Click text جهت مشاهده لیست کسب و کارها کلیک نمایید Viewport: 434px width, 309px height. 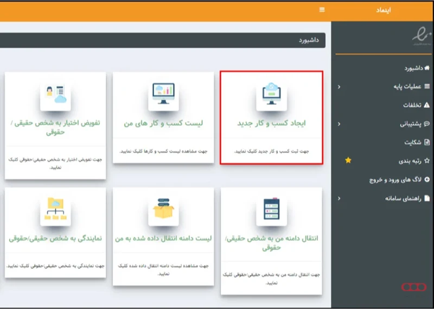[164, 152]
